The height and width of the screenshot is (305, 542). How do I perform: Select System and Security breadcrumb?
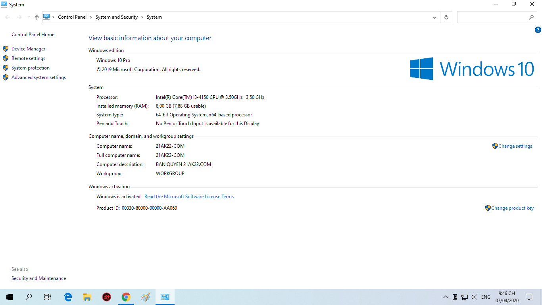[x=116, y=17]
